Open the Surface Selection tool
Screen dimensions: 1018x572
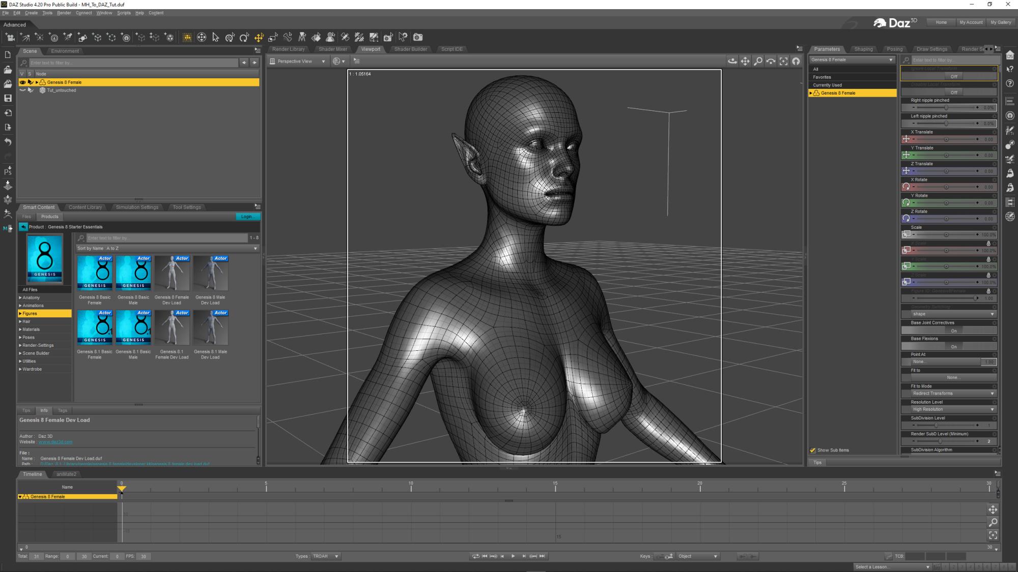(316, 37)
